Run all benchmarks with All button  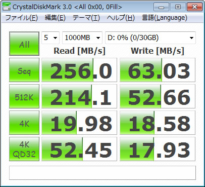[x=24, y=44]
